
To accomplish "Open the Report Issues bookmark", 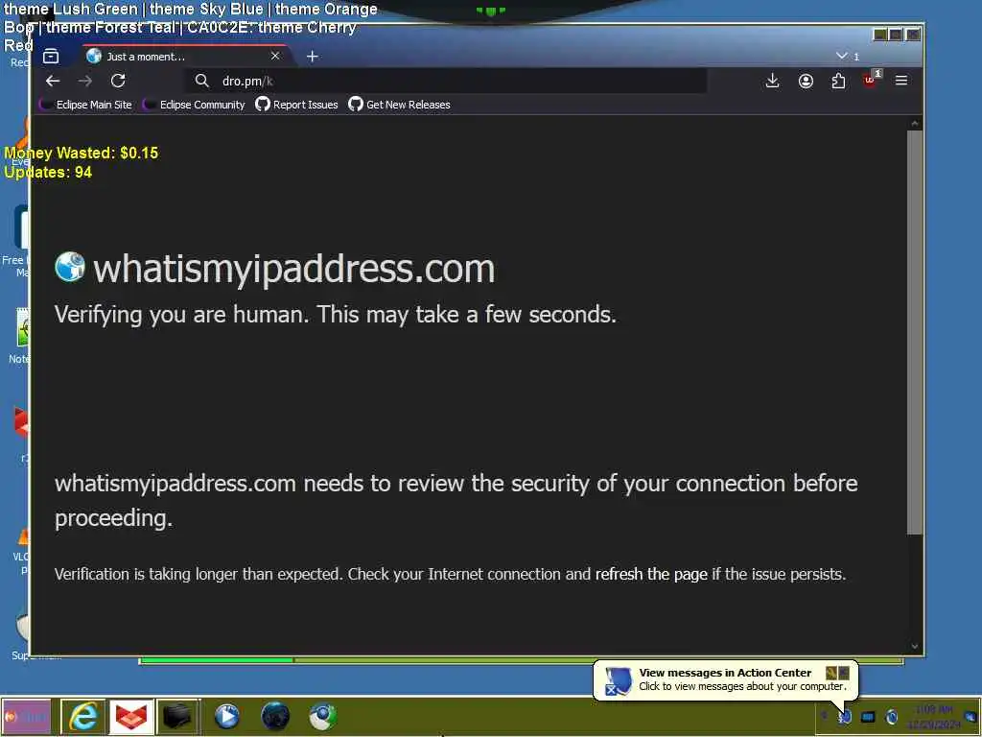I will 297,105.
